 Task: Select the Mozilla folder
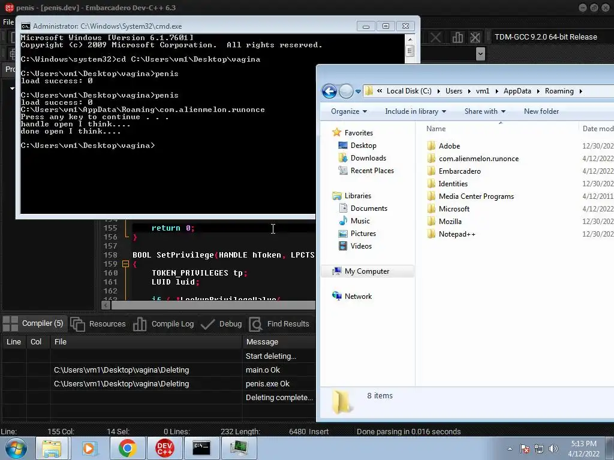pos(450,222)
